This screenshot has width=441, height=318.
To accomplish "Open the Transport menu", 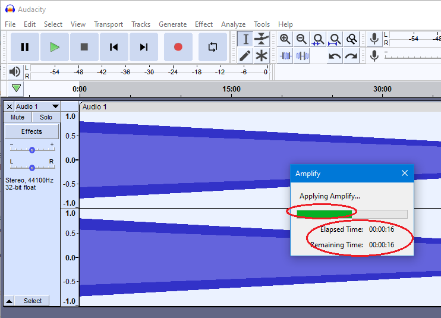I will [x=108, y=24].
